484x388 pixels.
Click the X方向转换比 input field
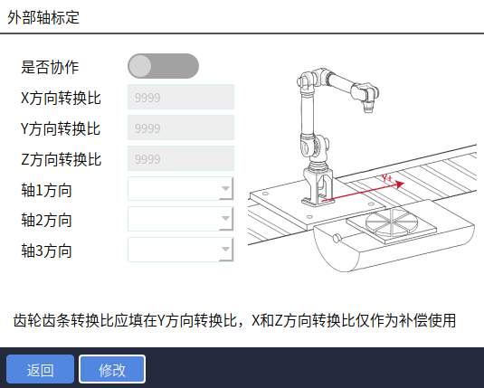[x=181, y=97]
